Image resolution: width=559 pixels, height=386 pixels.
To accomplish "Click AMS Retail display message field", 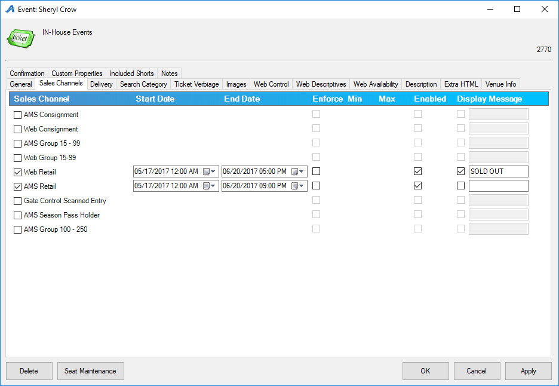I will [x=499, y=185].
